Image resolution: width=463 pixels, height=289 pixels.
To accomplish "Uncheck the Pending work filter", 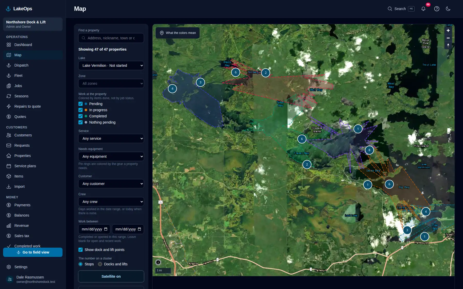I will [81, 104].
